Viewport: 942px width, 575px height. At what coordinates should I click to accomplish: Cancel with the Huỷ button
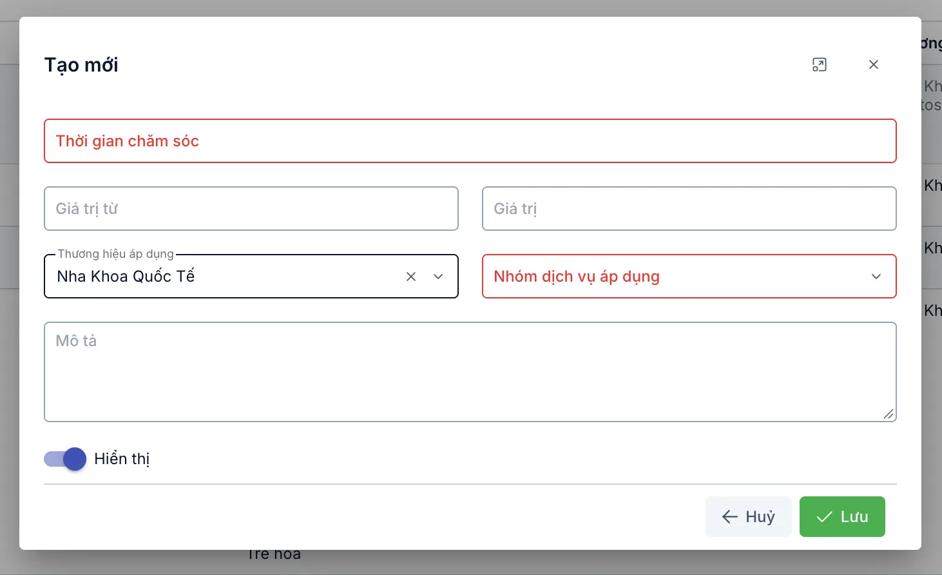[x=749, y=516]
